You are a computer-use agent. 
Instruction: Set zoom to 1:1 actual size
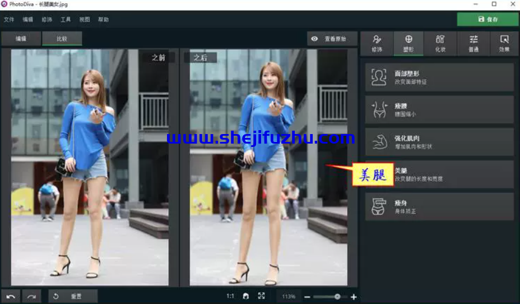230,296
